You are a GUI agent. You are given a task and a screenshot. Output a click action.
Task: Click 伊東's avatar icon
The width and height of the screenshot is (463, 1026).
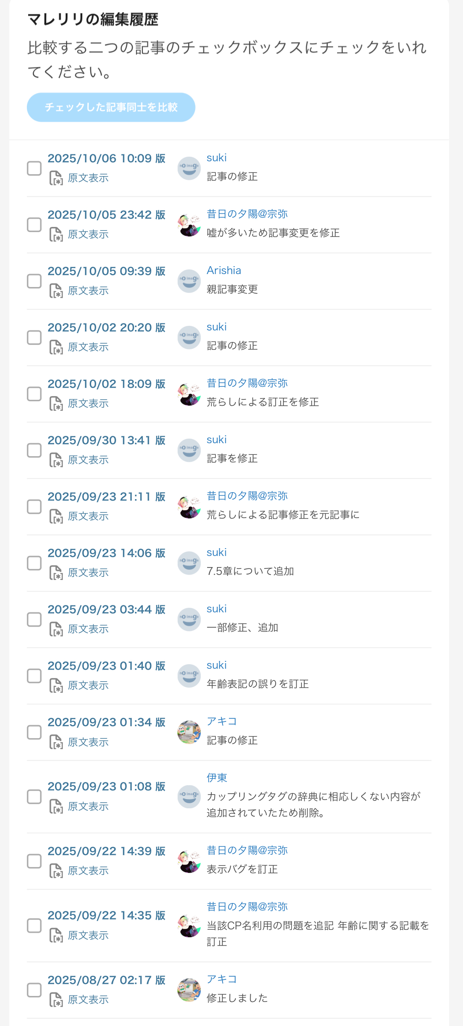(189, 797)
